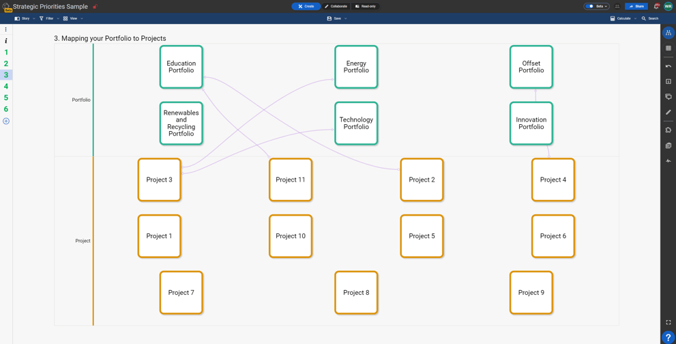
Task: Open the diagram view icon in right sidebar
Action: (x=668, y=33)
